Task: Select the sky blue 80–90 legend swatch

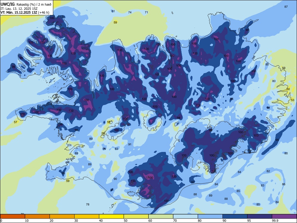Action: point(210,216)
